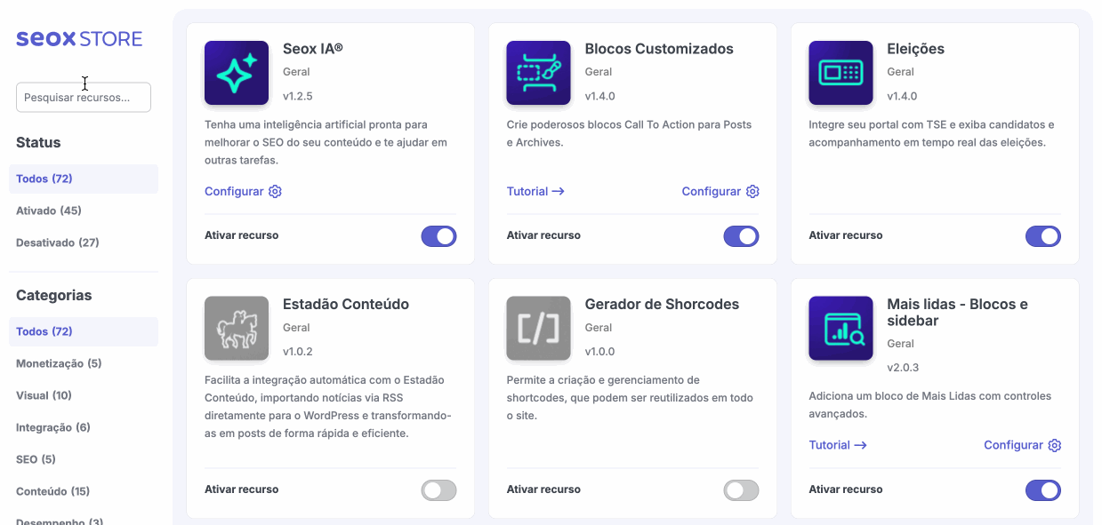Click the Estadão Conteúdo horse icon
Image resolution: width=1102 pixels, height=525 pixels.
[237, 328]
